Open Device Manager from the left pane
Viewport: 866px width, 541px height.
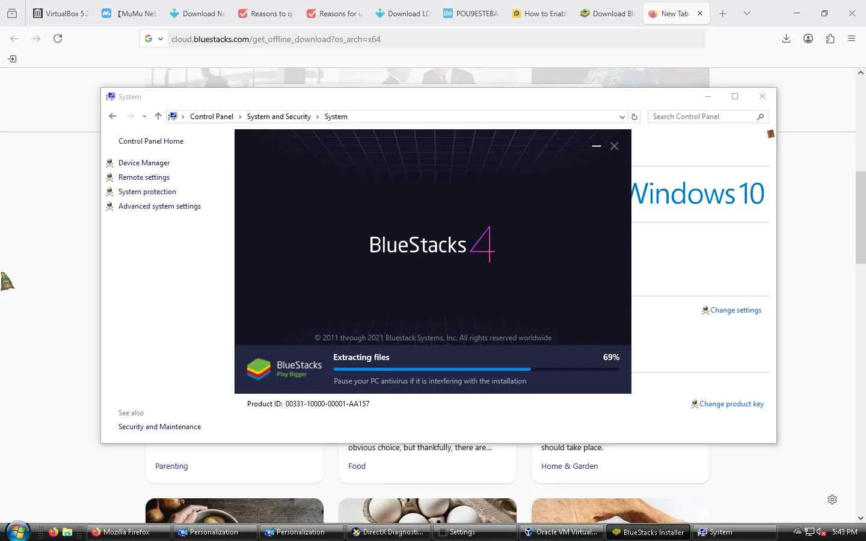pos(144,163)
